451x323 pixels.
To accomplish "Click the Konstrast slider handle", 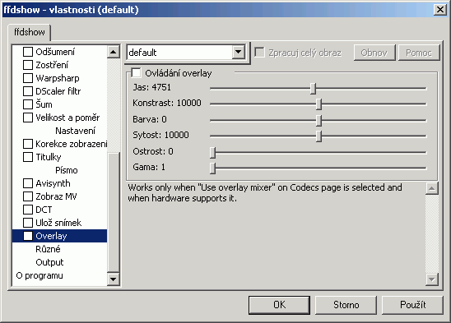I will 318,104.
